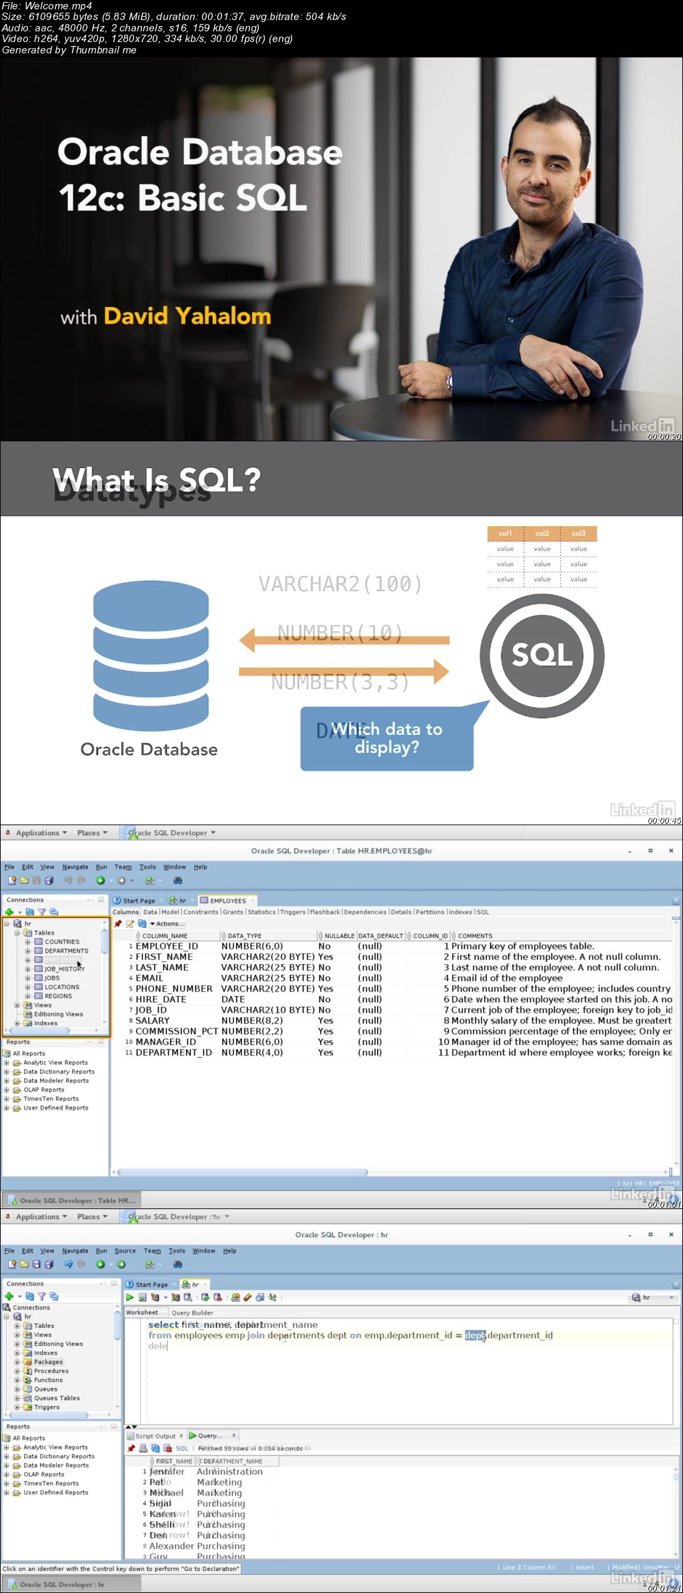The width and height of the screenshot is (683, 1593).
Task: Click binoculars Find DB Object icon in EMPLOYEES window
Action: pos(178,881)
